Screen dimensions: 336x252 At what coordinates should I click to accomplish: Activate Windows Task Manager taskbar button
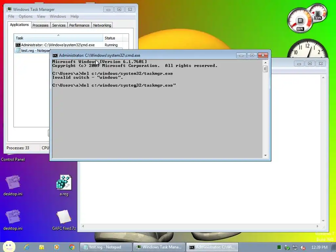[159, 247]
